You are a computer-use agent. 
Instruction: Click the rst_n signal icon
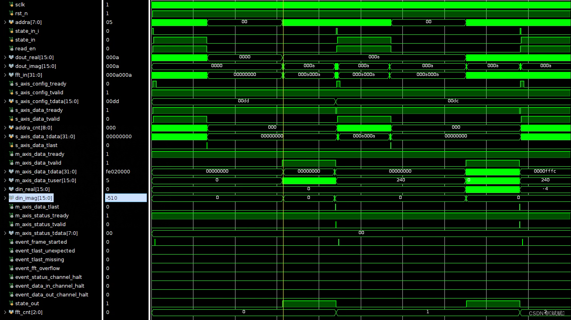pyautogui.click(x=11, y=14)
